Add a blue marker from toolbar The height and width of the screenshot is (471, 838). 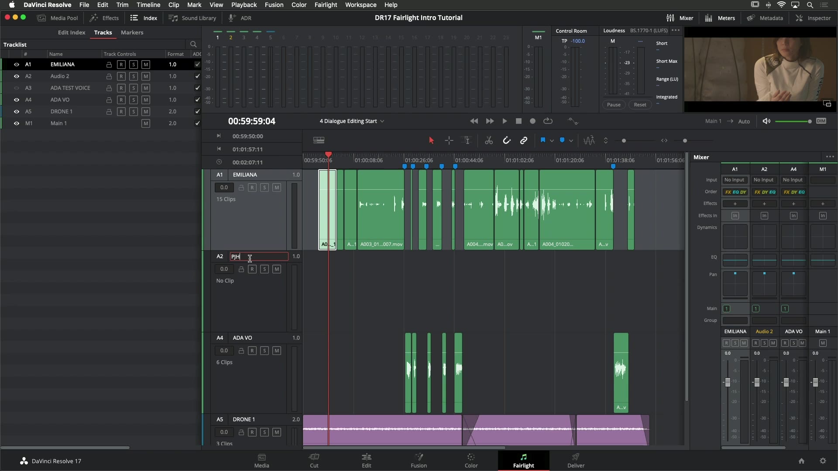(562, 140)
